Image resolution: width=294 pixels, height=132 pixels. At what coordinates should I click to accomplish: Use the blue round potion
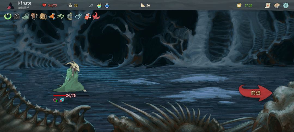click(107, 5)
